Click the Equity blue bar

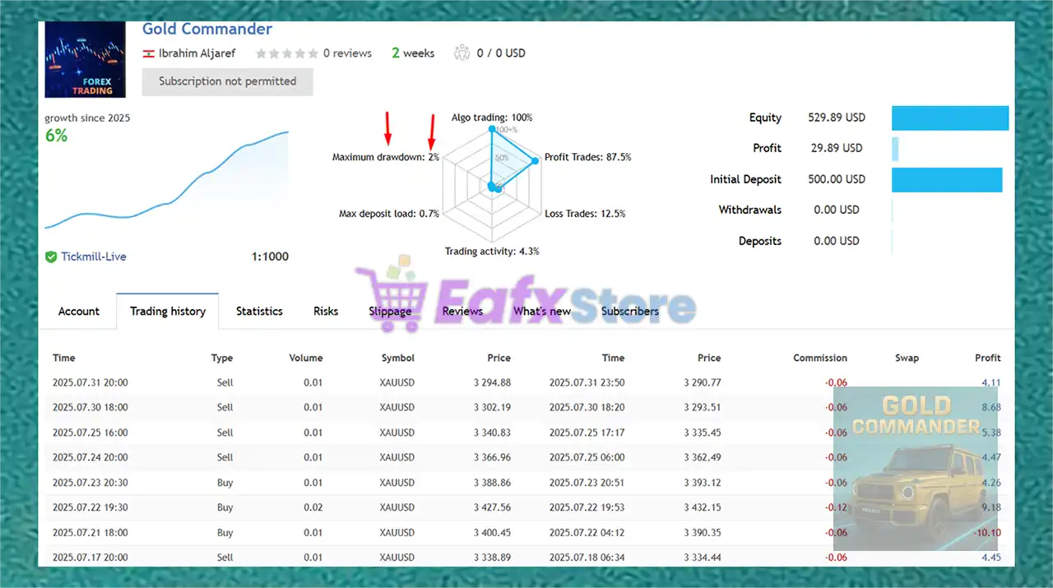click(950, 118)
